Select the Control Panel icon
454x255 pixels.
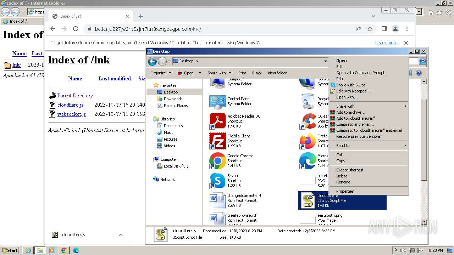click(217, 101)
